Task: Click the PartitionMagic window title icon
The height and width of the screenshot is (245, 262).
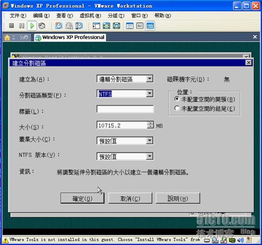Action: (15, 56)
